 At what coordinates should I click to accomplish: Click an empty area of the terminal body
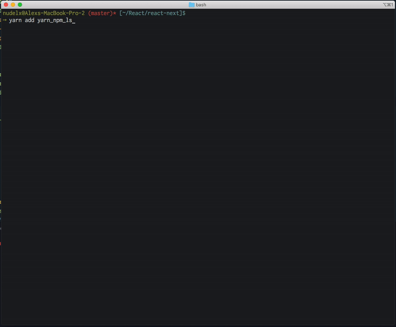click(198, 173)
